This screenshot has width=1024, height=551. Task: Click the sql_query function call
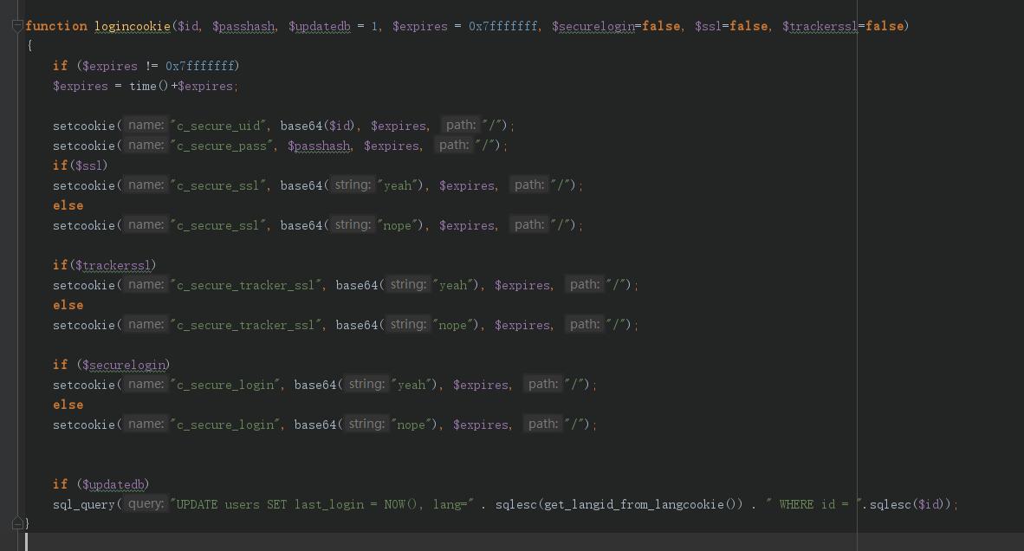pos(83,504)
